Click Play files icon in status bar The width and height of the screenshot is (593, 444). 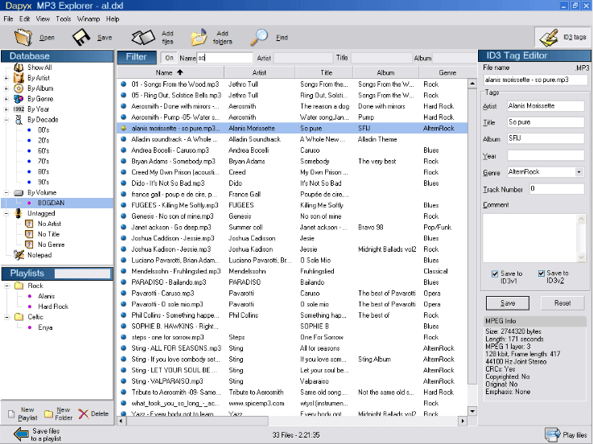(553, 435)
